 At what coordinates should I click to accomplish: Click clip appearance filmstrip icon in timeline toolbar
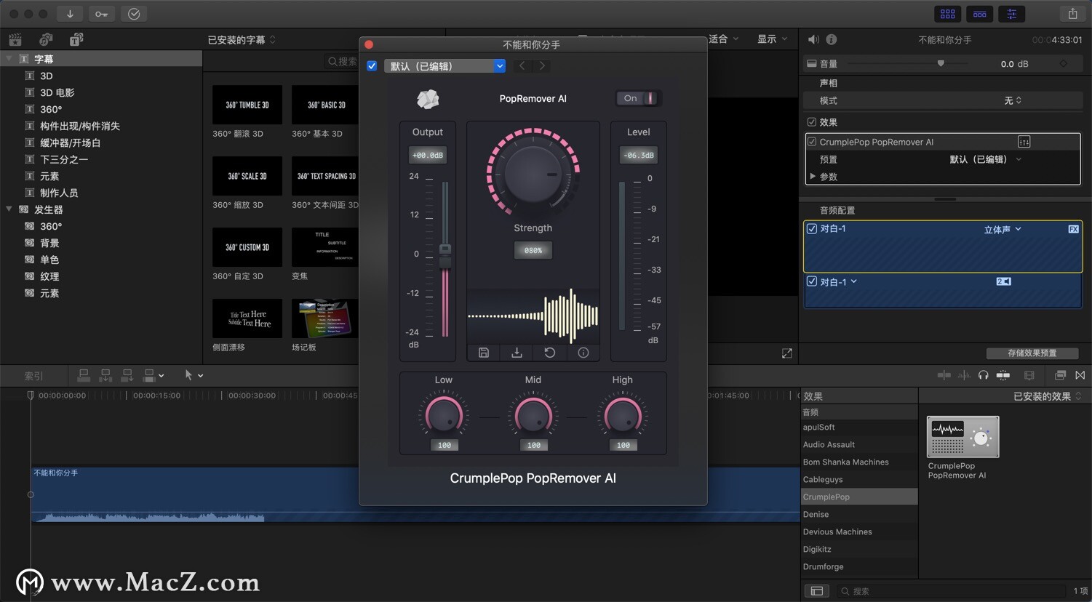click(x=1029, y=375)
